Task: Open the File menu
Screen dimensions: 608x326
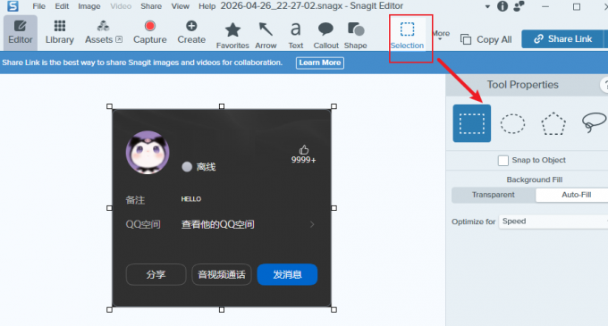Action: [38, 6]
